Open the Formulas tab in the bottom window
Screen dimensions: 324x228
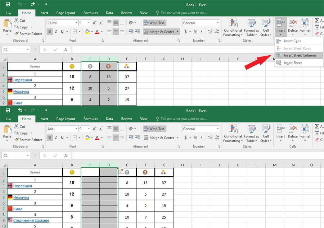click(90, 119)
